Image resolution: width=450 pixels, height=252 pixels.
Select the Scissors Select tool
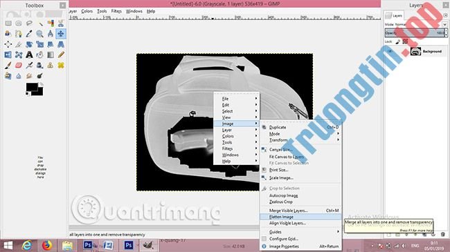61,23
